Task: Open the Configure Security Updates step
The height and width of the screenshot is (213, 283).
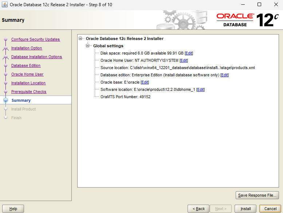Action: click(x=35, y=39)
